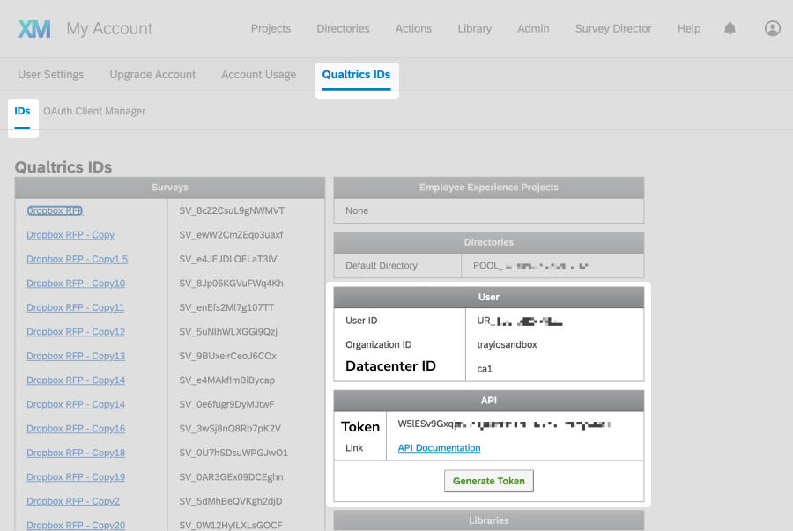Open the OAuth Client Manager tab
This screenshot has height=531, width=793.
click(94, 111)
